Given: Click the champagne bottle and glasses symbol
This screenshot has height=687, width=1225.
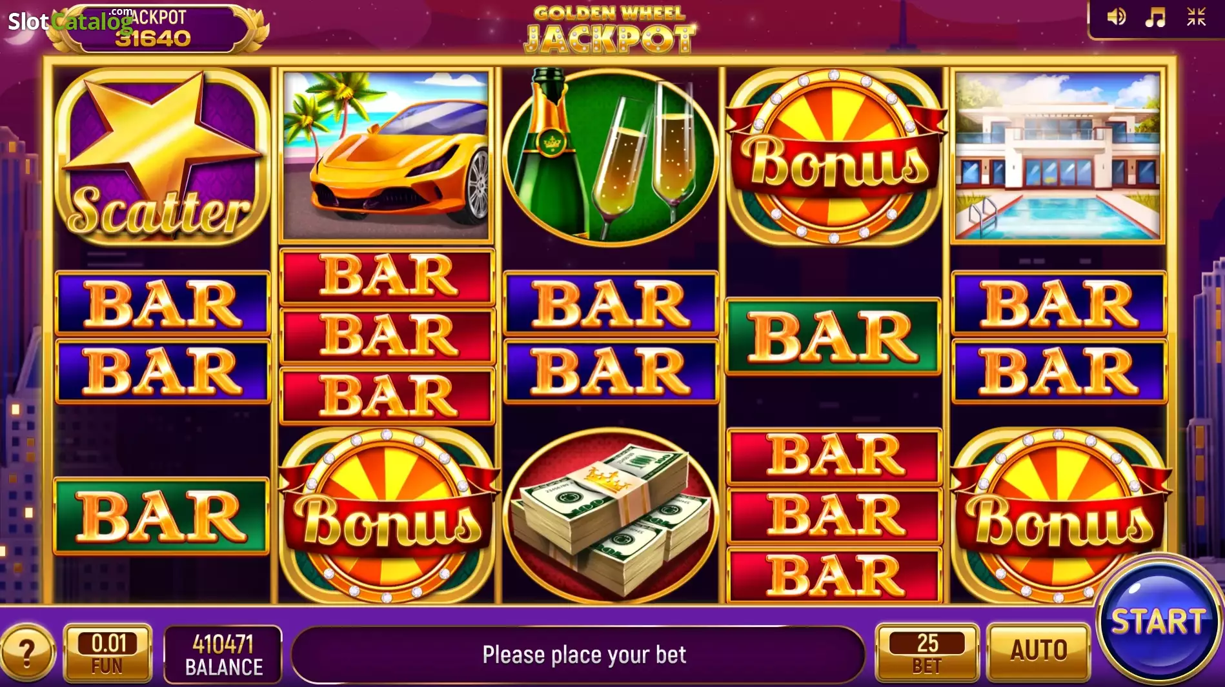Looking at the screenshot, I should pyautogui.click(x=610, y=156).
